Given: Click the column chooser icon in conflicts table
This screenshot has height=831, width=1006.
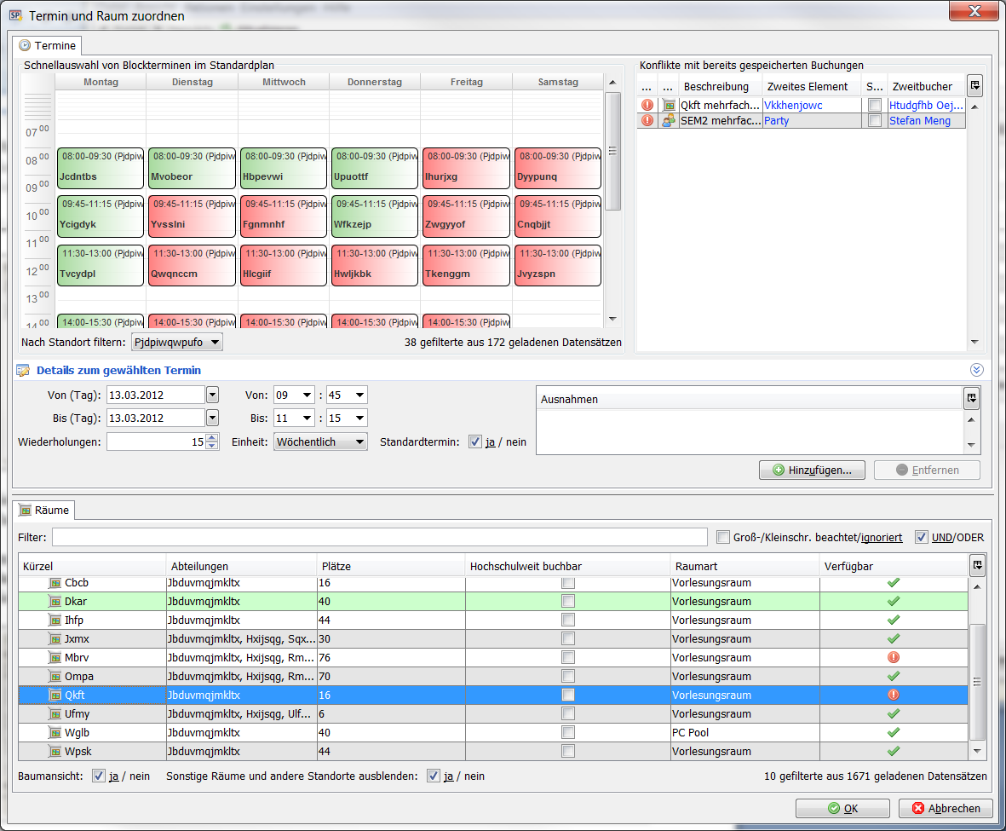Looking at the screenshot, I should [x=975, y=85].
